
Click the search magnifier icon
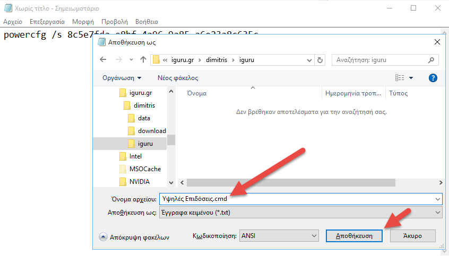(x=434, y=60)
